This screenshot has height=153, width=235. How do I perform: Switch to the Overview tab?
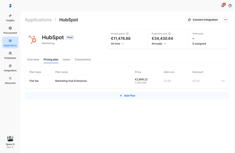tap(33, 59)
